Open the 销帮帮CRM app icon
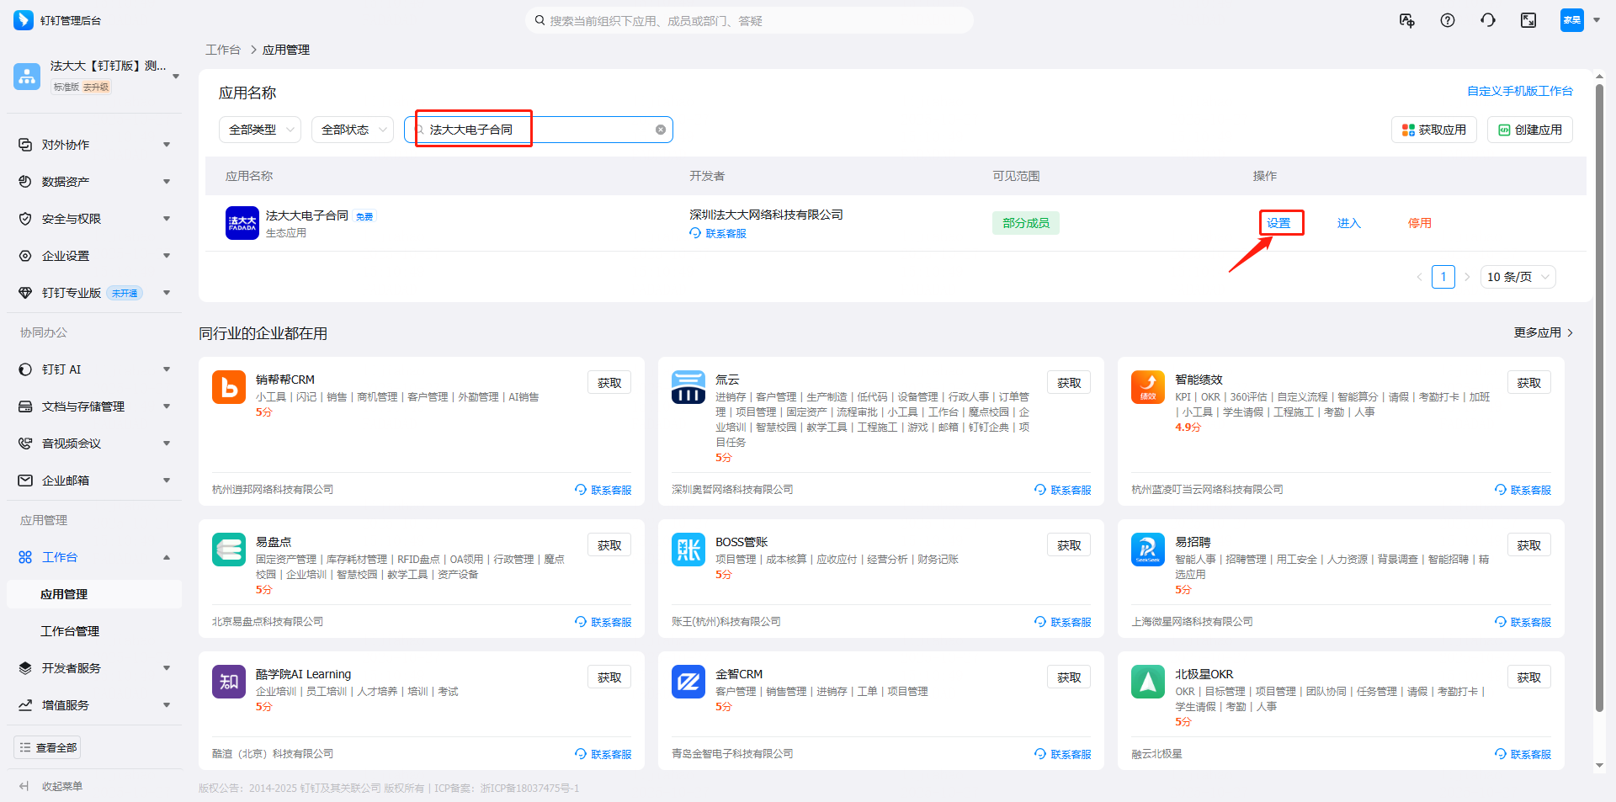Screen dimensions: 1616x802 [229, 387]
